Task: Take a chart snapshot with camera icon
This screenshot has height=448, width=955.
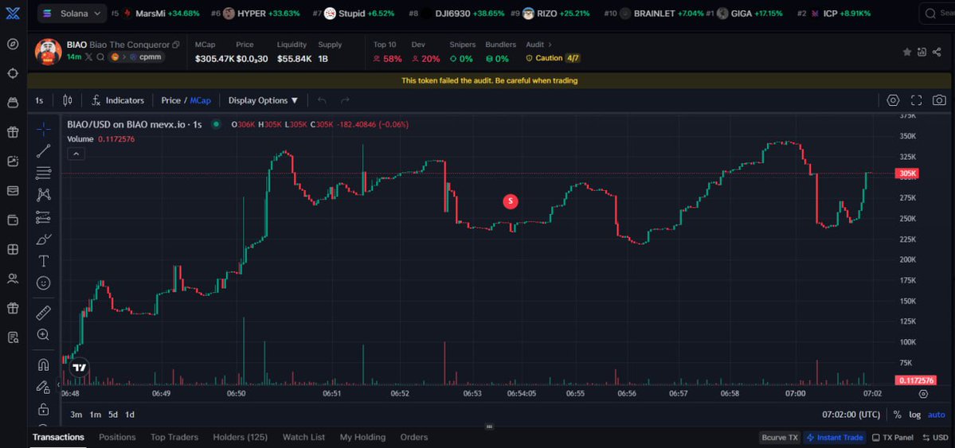Action: tap(939, 100)
